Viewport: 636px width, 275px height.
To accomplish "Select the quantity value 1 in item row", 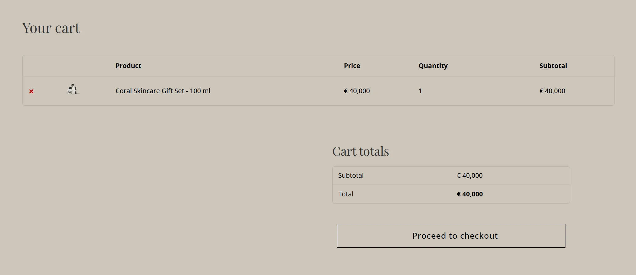I will pyautogui.click(x=420, y=91).
